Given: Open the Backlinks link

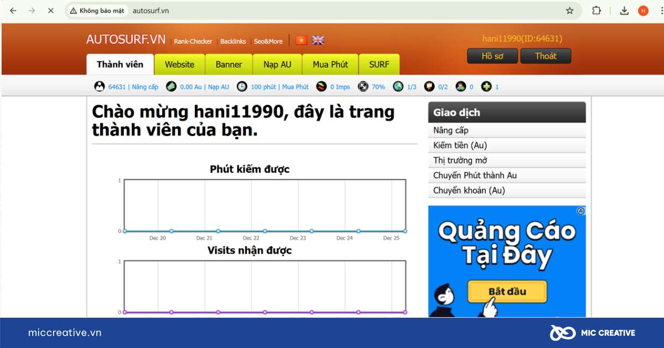Looking at the screenshot, I should 233,41.
